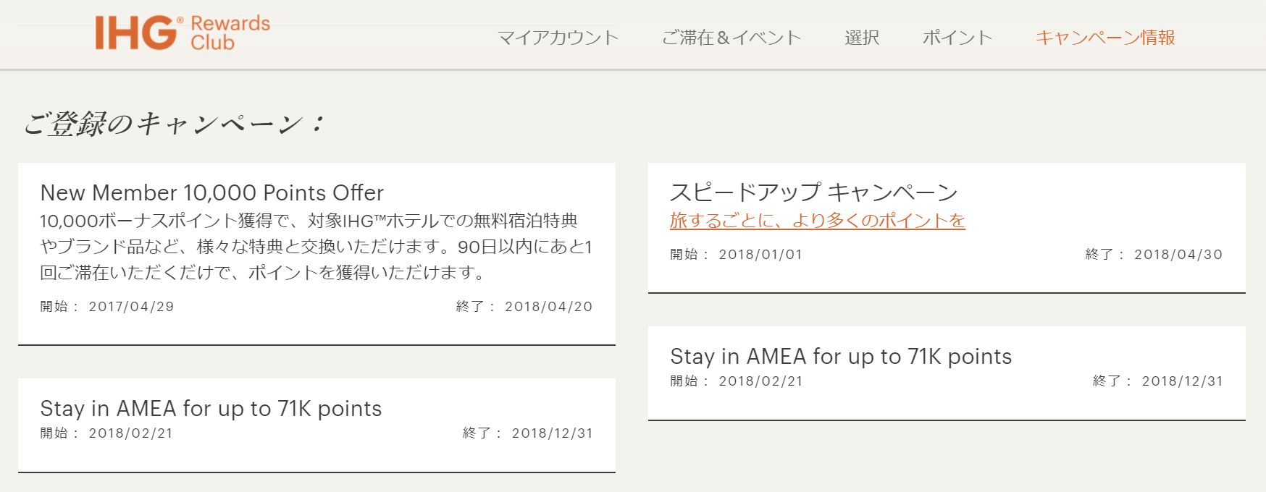Viewport: 1266px width, 492px height.
Task: Select the 選択 navigation item
Action: pos(862,38)
